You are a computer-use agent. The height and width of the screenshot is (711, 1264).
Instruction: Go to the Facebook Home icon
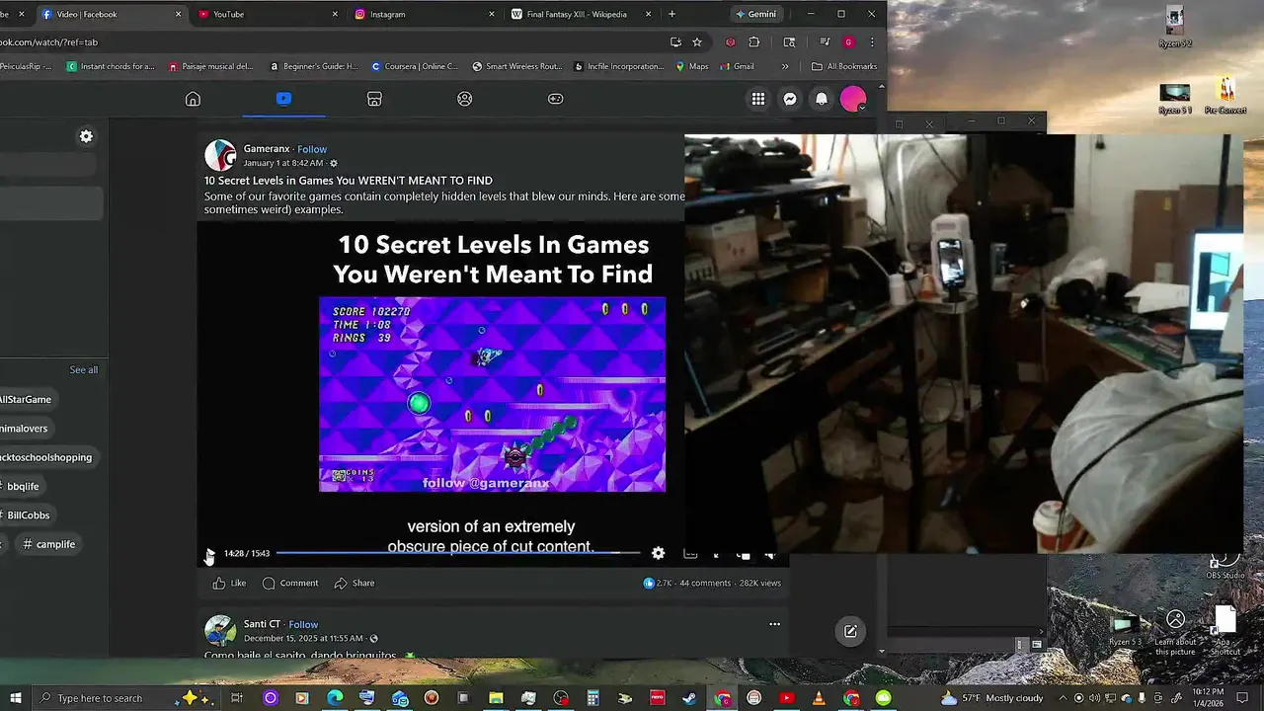pyautogui.click(x=193, y=99)
